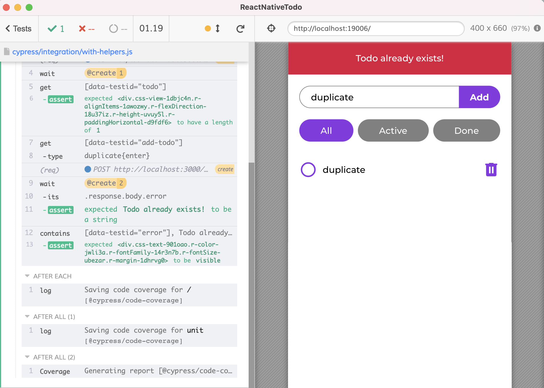544x388 pixels.
Task: Click the pending tests spinner counter
Action: [x=118, y=29]
